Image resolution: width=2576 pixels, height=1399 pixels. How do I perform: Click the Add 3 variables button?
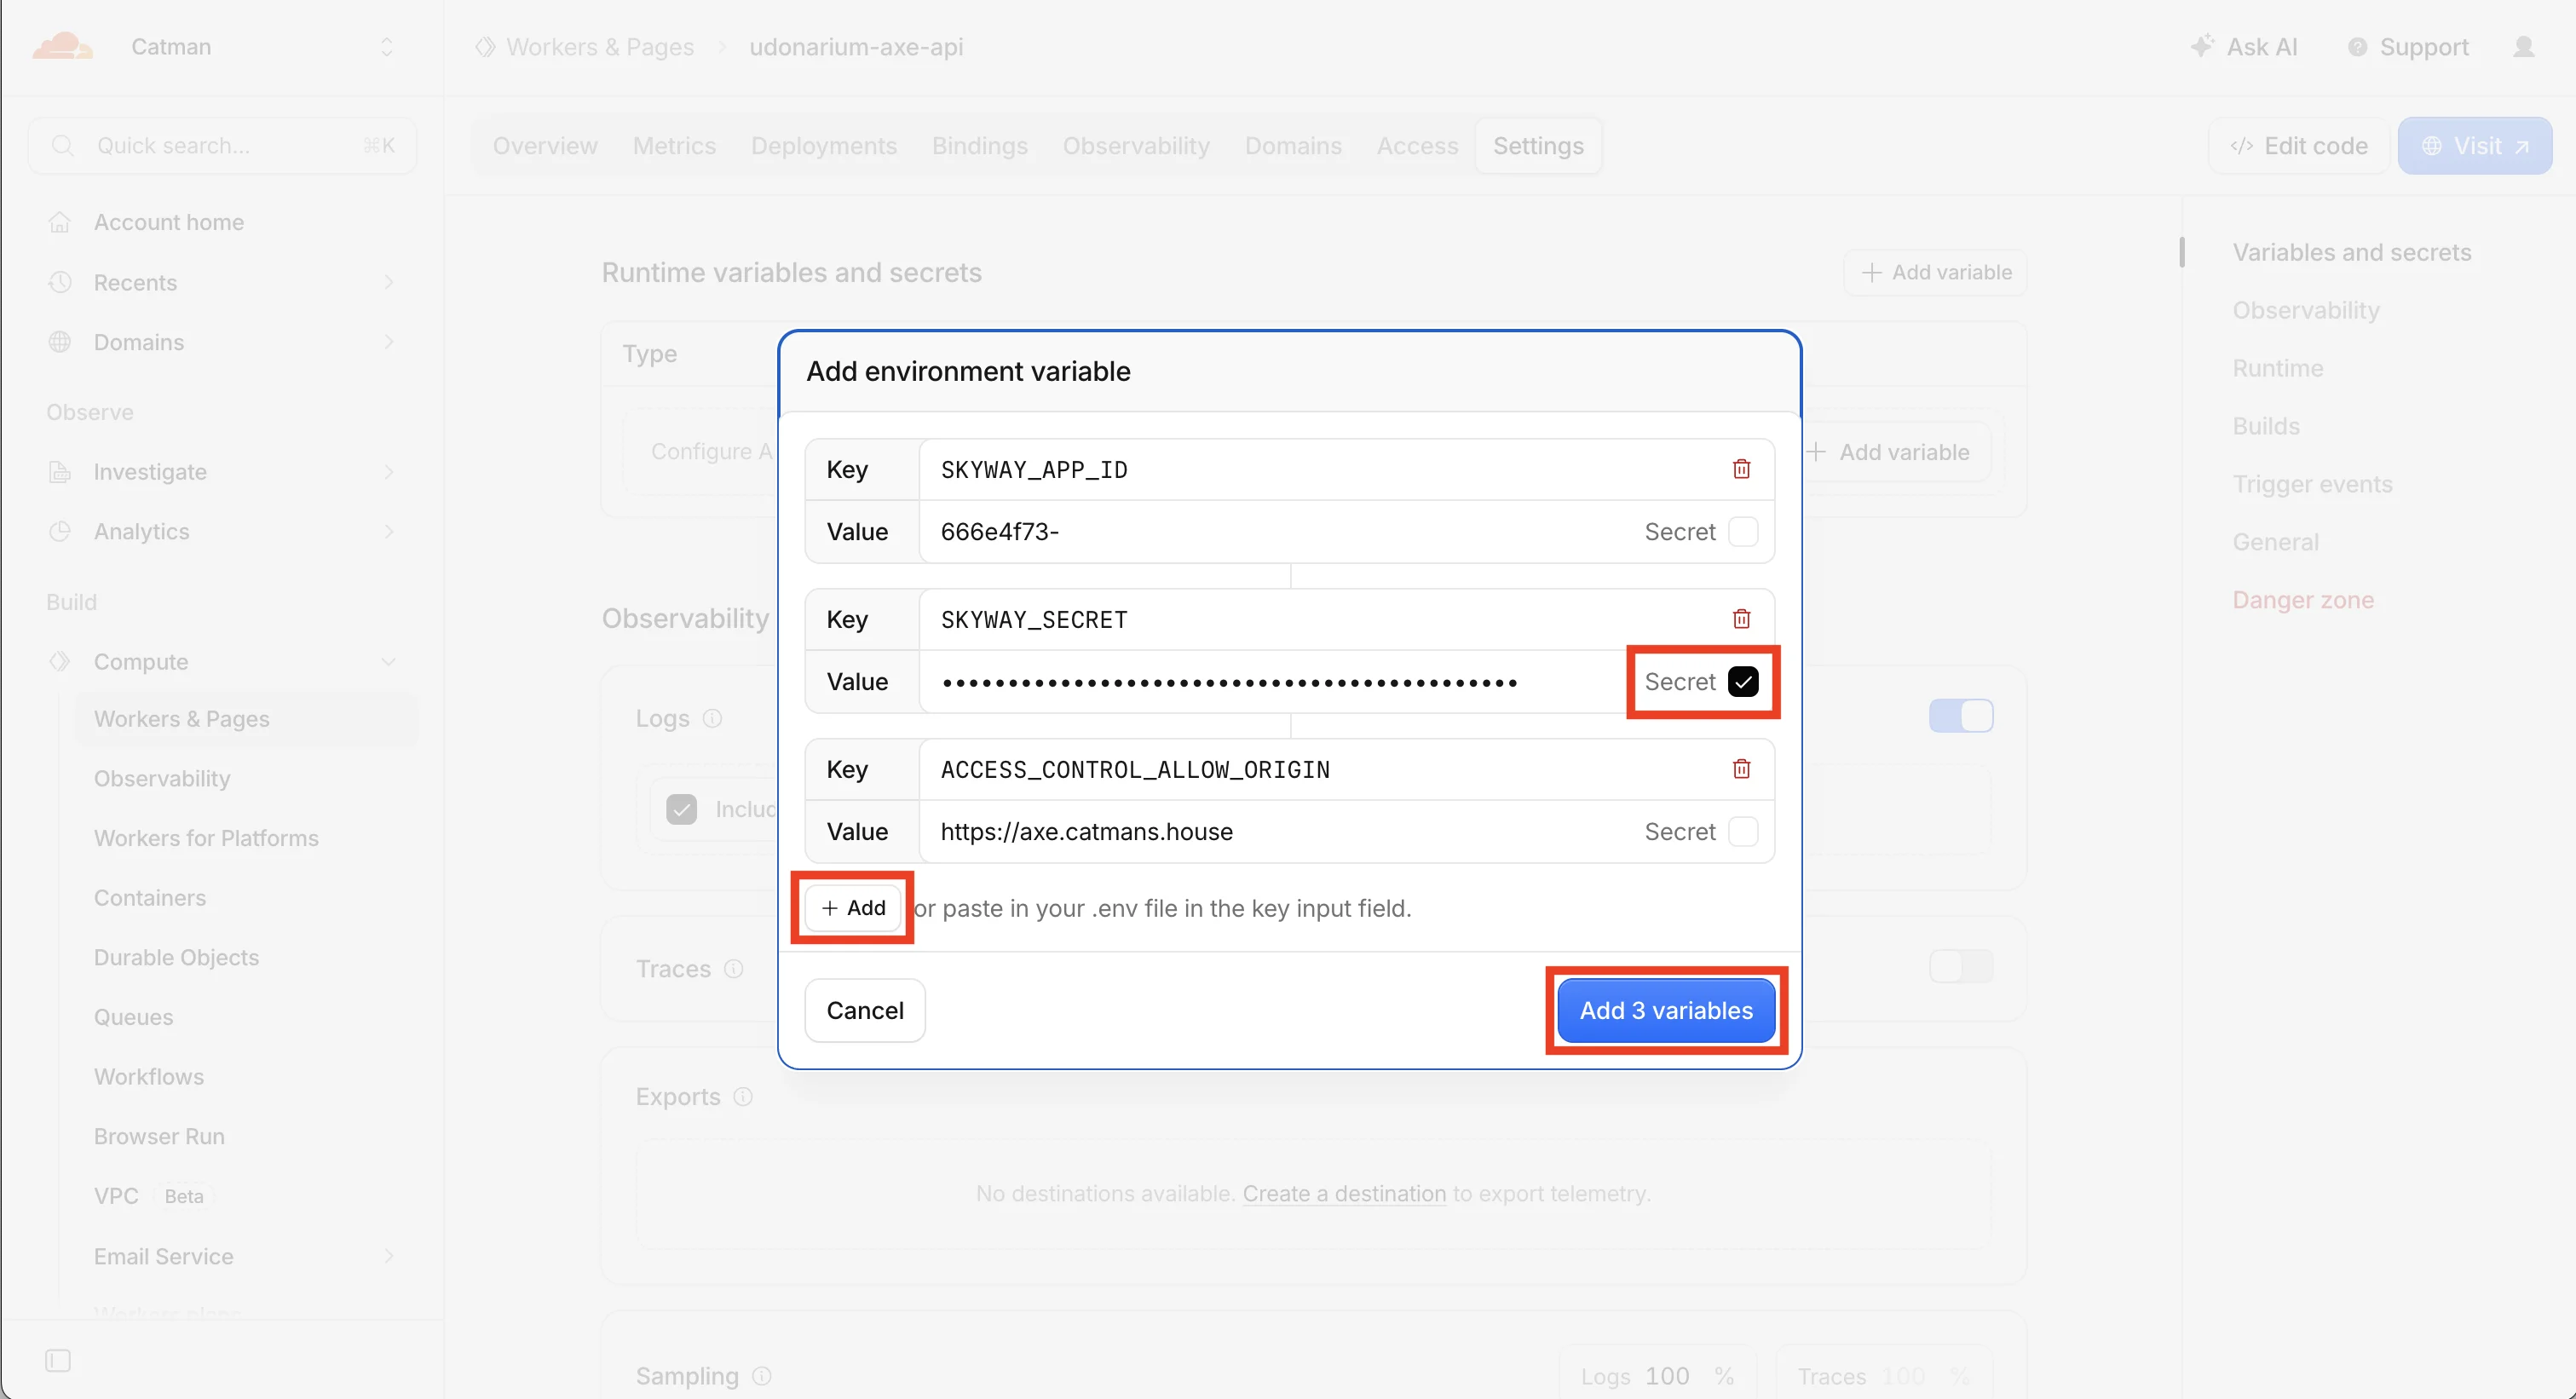(1666, 1010)
